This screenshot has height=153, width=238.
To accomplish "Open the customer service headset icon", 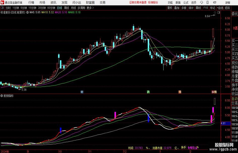I will pos(201,3).
